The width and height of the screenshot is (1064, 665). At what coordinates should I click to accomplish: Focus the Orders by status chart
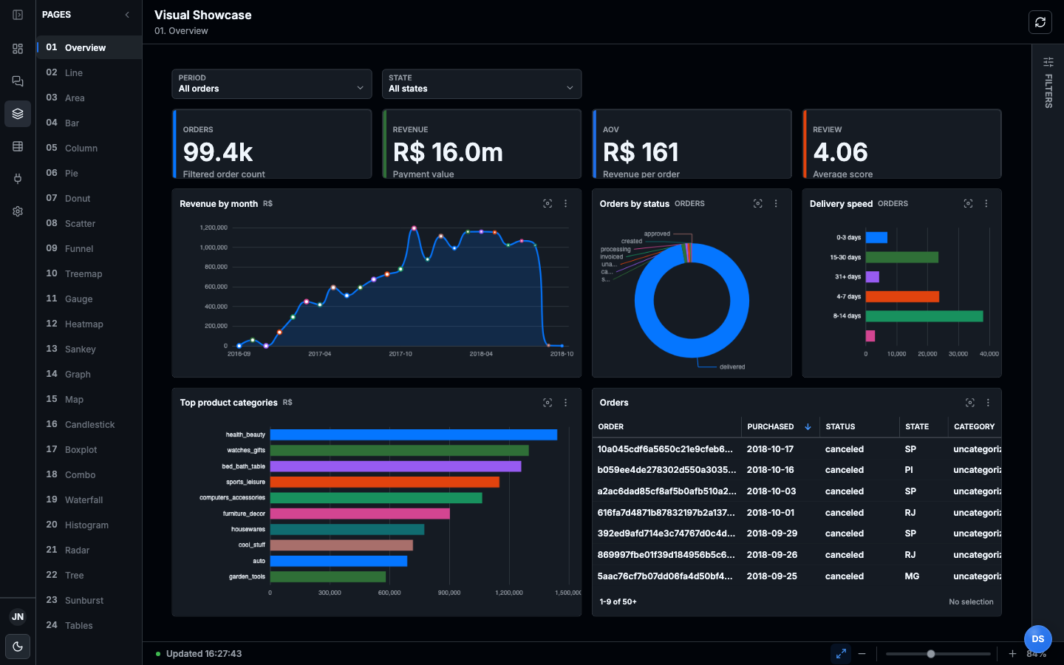pos(758,204)
